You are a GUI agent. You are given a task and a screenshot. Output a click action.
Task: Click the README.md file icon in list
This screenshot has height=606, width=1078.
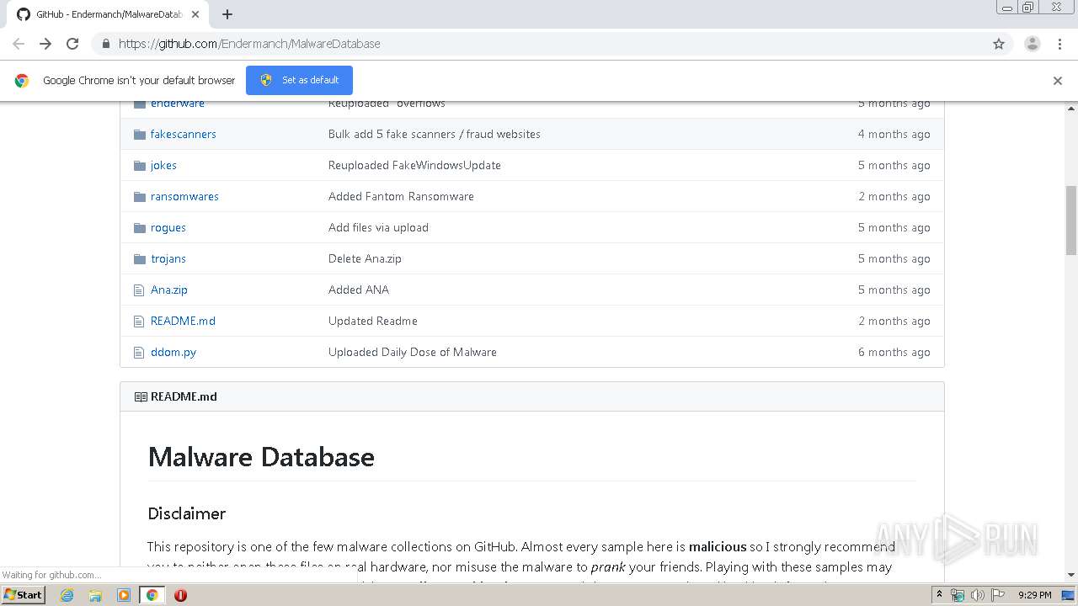pyautogui.click(x=140, y=322)
